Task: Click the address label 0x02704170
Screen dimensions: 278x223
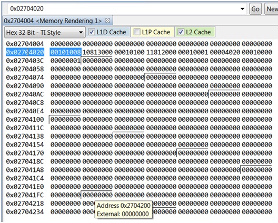Action: pyautogui.click(x=25, y=153)
